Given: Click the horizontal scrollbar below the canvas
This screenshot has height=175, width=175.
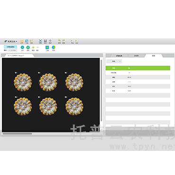Looking at the screenshot, I should (x=17, y=134).
